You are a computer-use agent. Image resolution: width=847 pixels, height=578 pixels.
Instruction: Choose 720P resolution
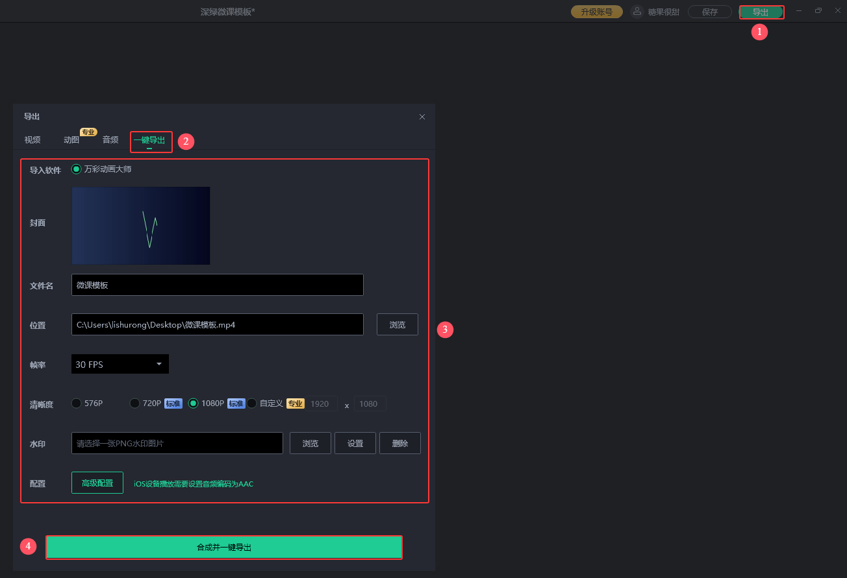coord(135,403)
